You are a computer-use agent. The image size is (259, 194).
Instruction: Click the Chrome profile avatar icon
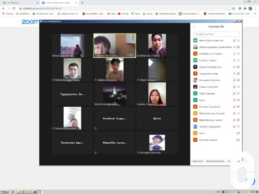pos(250,9)
